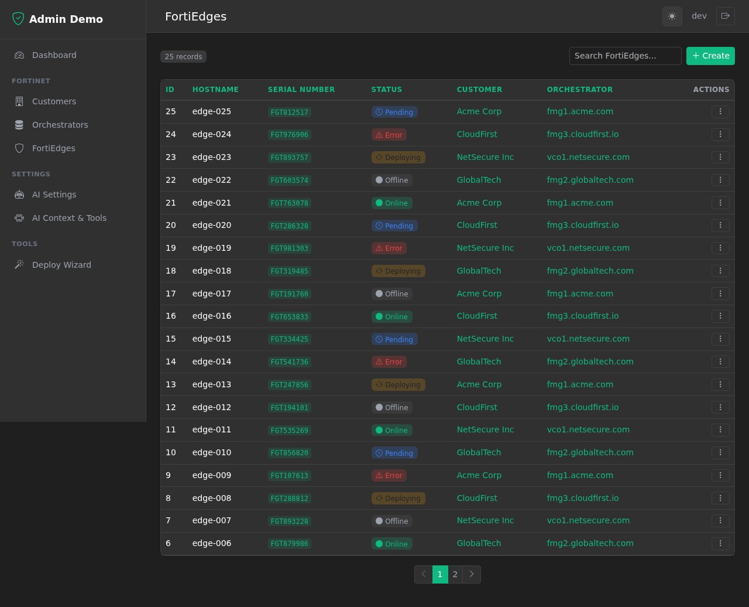Open actions menu for edge-007
This screenshot has width=749, height=607.
pos(720,520)
